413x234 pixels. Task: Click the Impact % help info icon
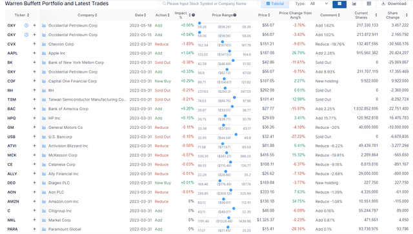(194, 15)
